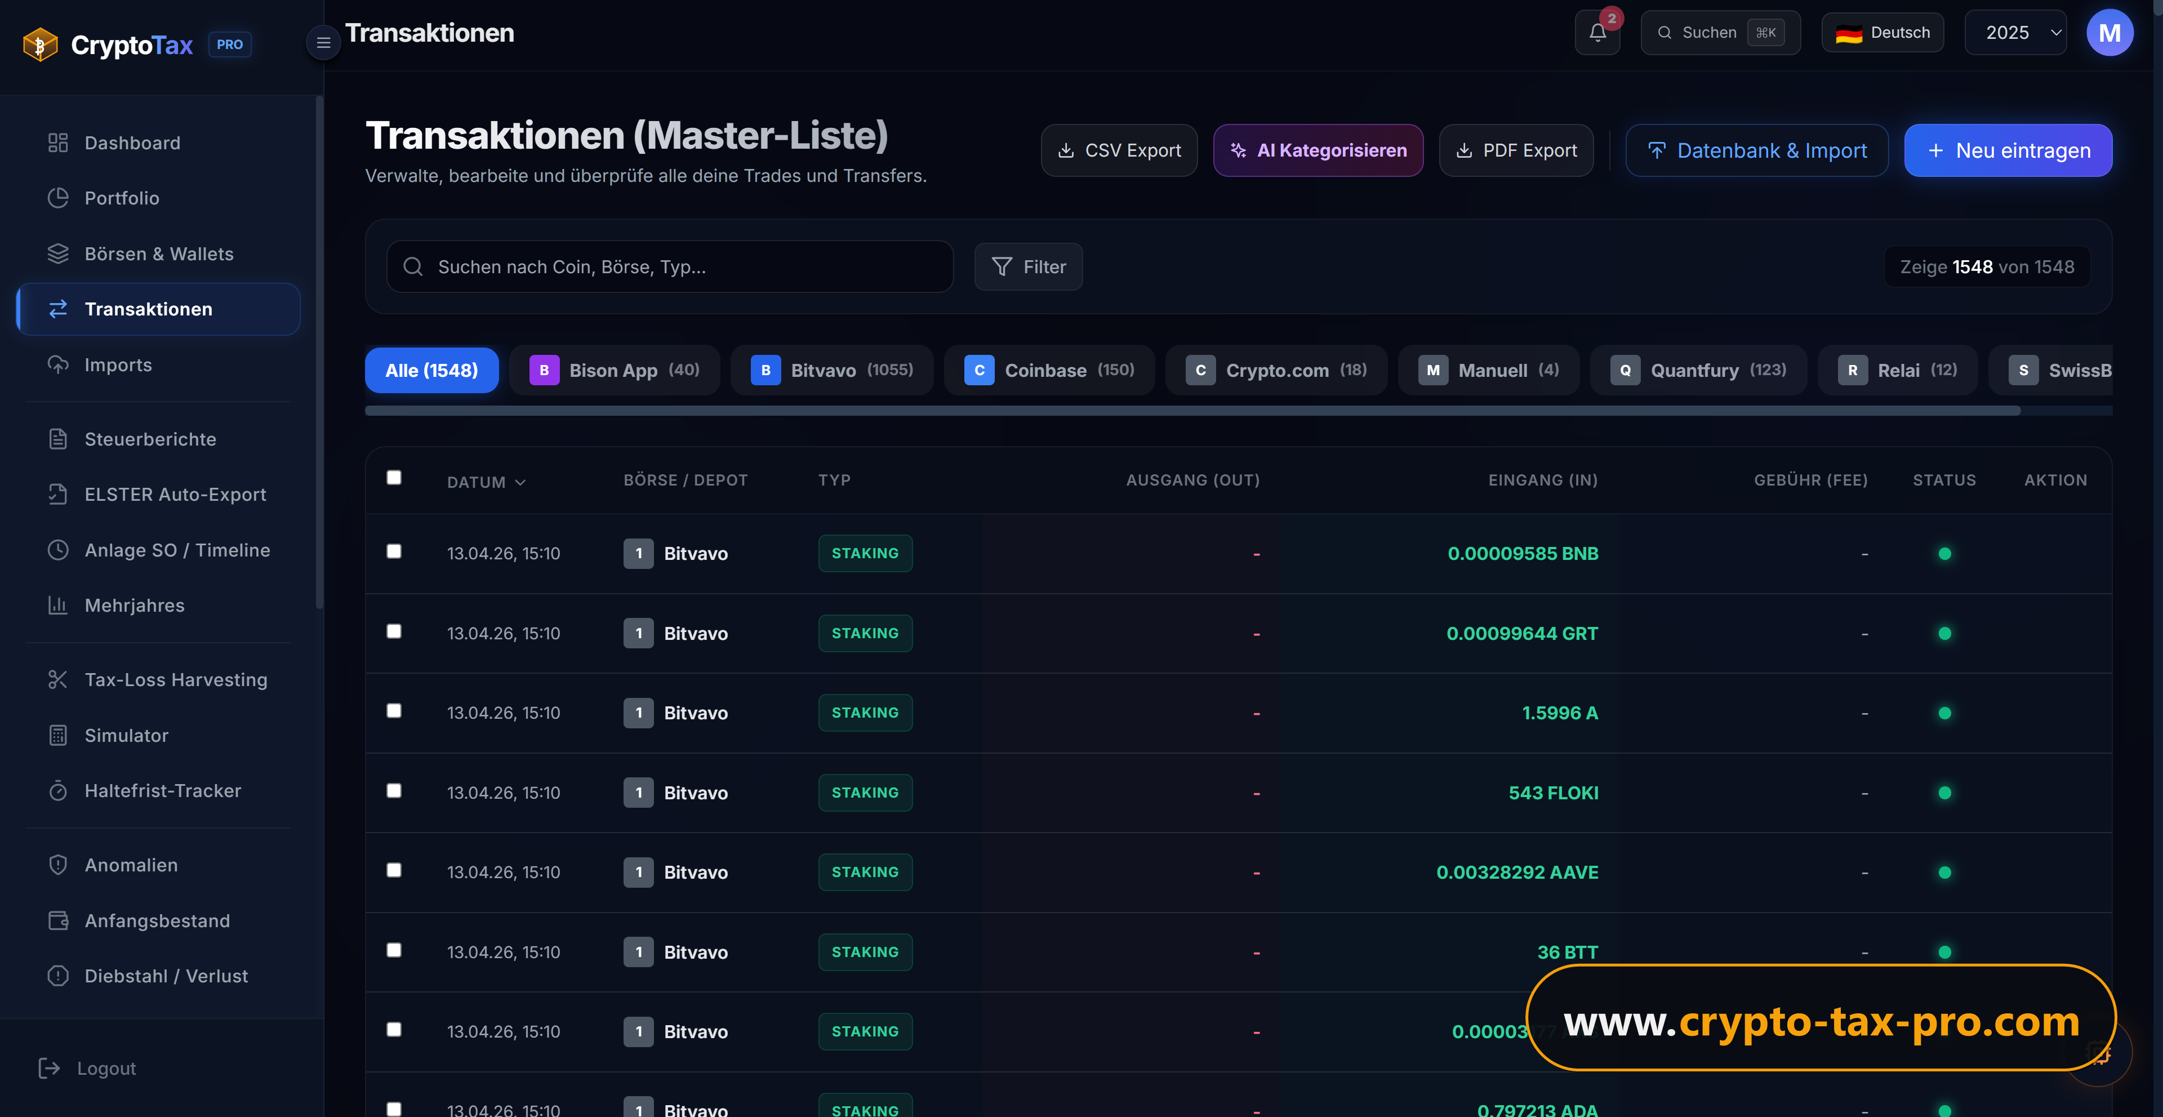Click the Anomalien shield icon

tap(58, 865)
